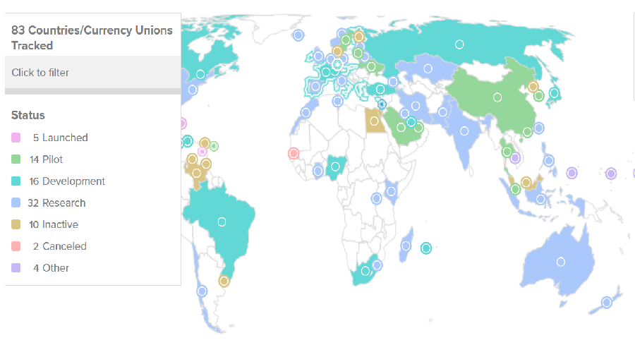Select the Canada map marker

(x=200, y=75)
